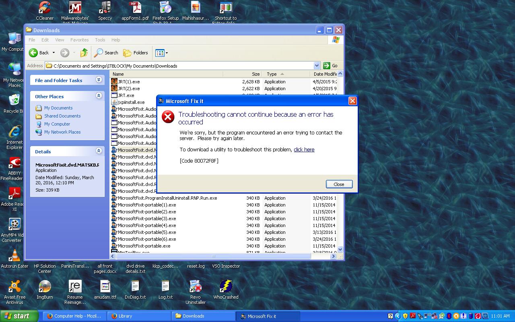Click the Windows Start button
This screenshot has width=515, height=322.
pyautogui.click(x=19, y=316)
